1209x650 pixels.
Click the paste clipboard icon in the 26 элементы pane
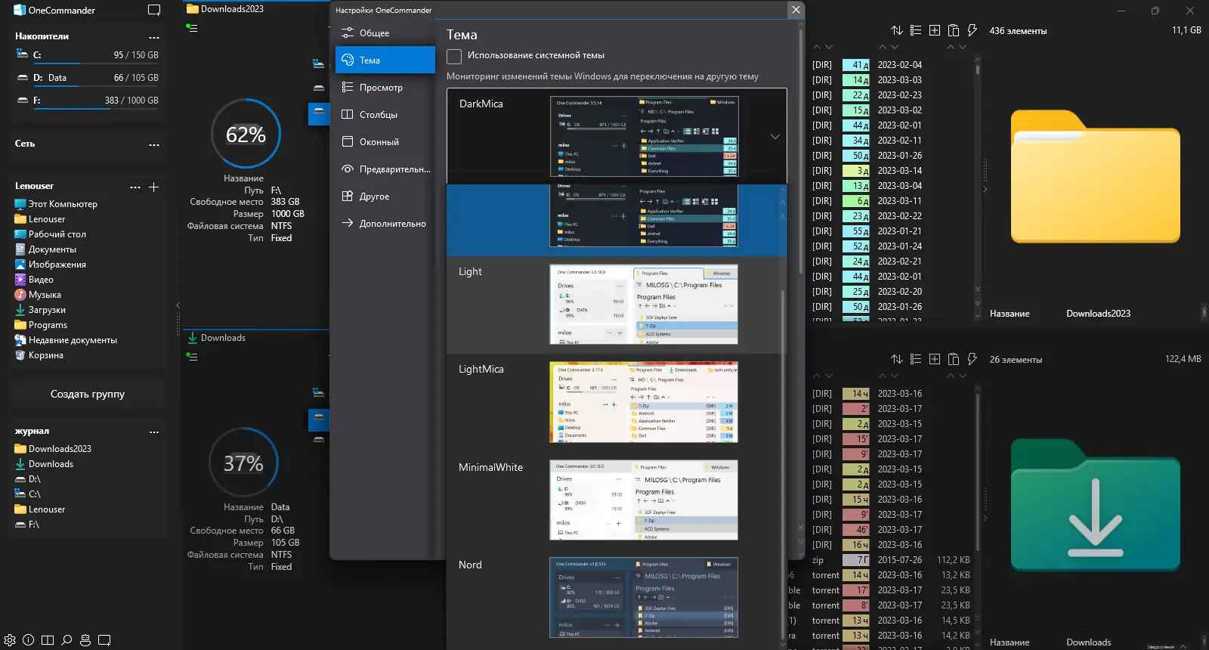click(x=954, y=359)
